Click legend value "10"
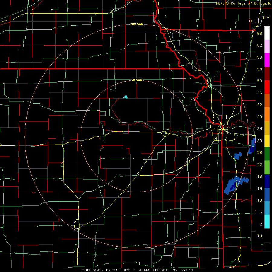Screen dimensions: 272x272 260,200
